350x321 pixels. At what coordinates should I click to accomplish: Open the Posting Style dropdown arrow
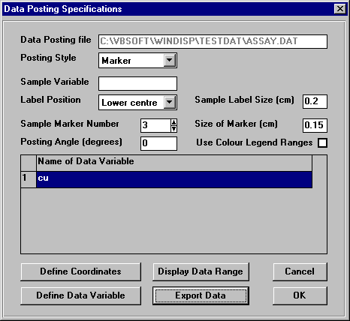170,60
